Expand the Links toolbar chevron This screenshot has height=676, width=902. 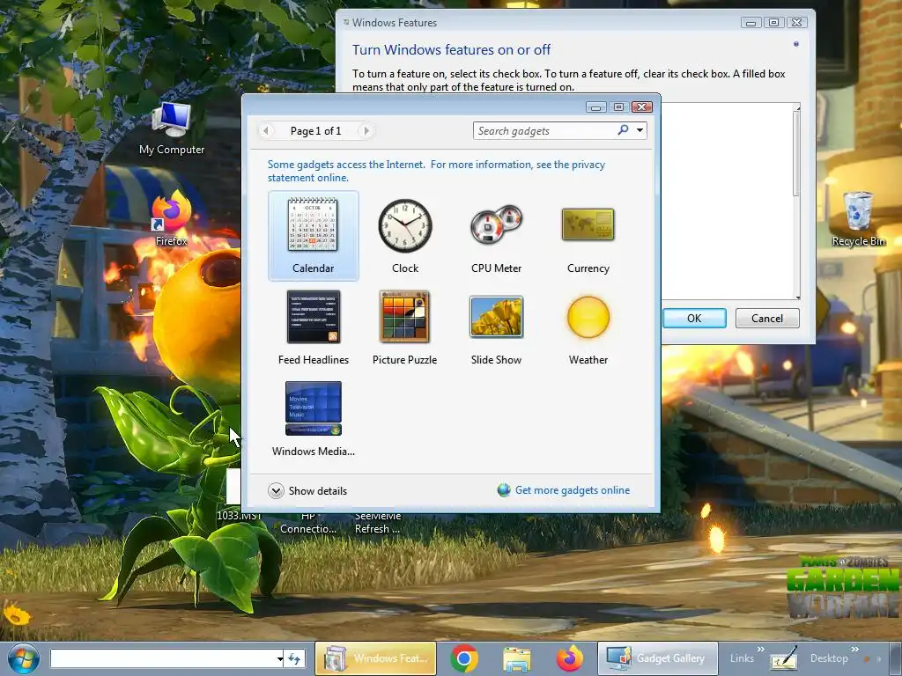[760, 649]
